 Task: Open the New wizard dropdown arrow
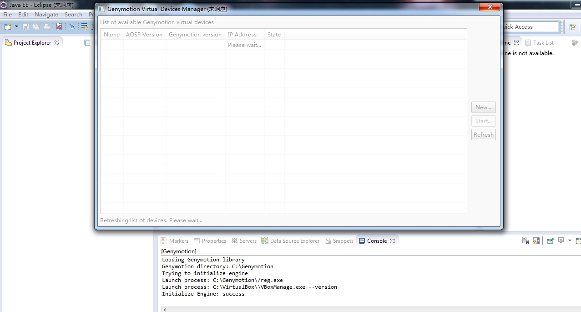coord(16,27)
